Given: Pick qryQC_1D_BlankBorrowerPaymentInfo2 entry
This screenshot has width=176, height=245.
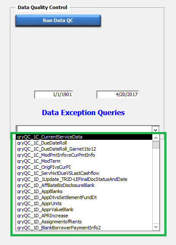Looking at the screenshot, I should [x=84, y=228].
